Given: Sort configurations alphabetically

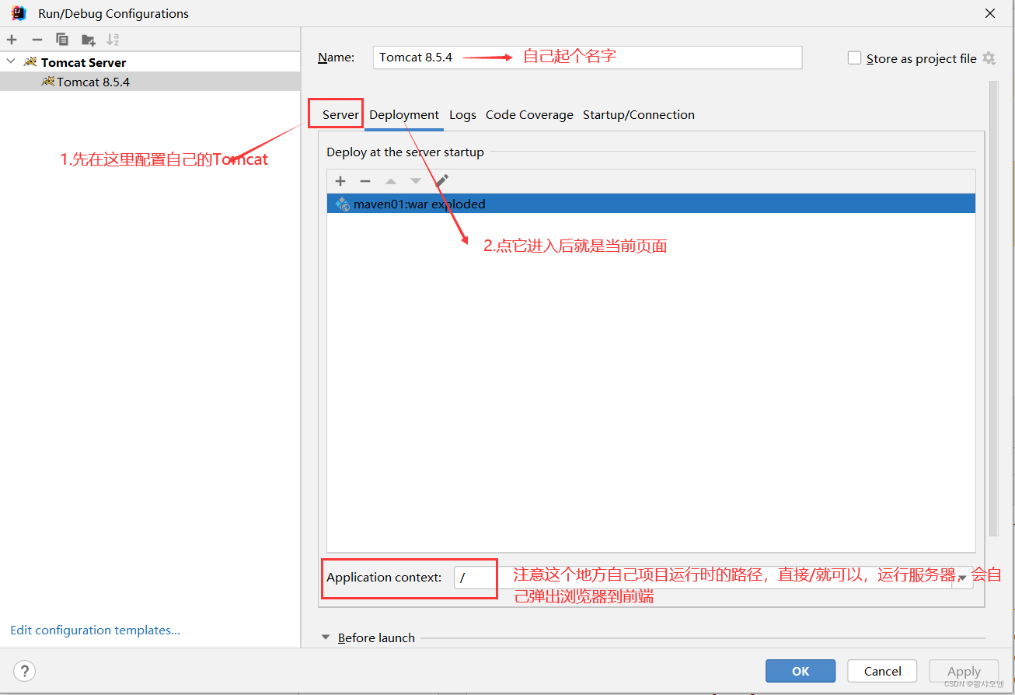Looking at the screenshot, I should point(113,40).
